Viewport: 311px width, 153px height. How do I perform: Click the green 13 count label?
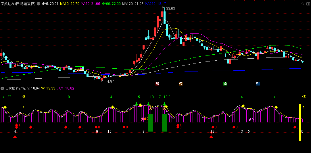(x=152, y=97)
